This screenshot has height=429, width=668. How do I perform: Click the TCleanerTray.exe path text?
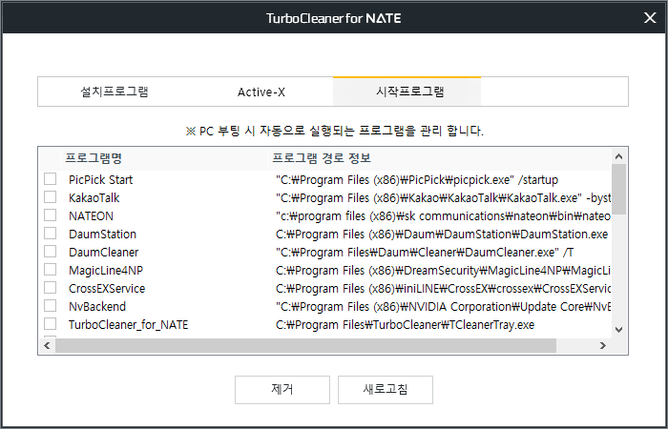click(406, 325)
